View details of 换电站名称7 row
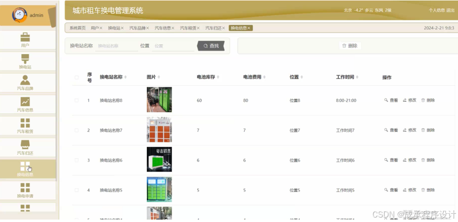Image resolution: width=458 pixels, height=222 pixels. click(x=391, y=130)
